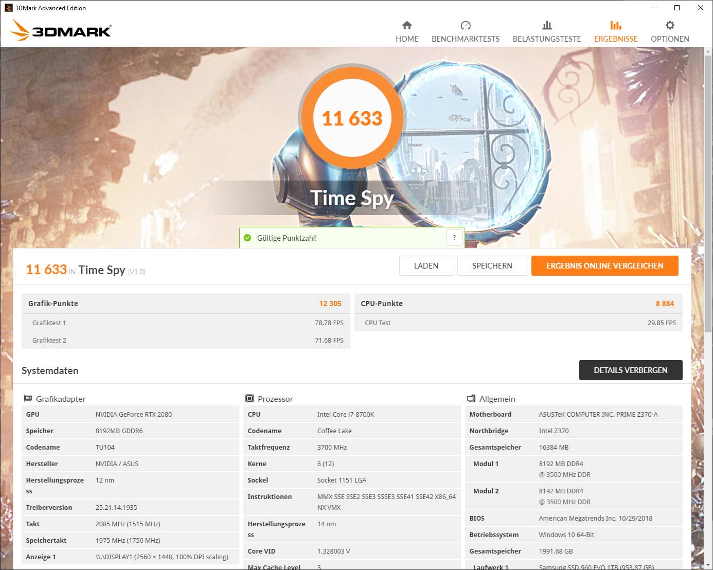This screenshot has height=570, width=713.
Task: Click the 2085 MHz (1515 MHz) Takt value
Action: [128, 524]
